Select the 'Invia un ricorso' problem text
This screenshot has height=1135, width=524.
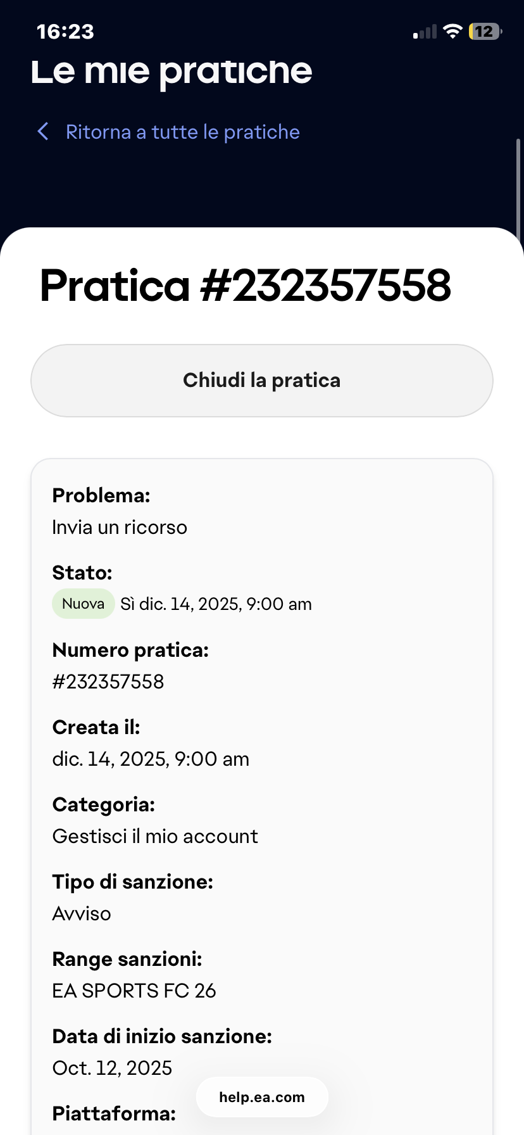120,527
